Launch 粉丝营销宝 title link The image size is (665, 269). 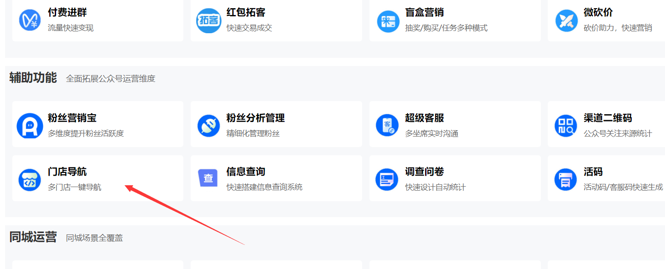click(x=72, y=118)
